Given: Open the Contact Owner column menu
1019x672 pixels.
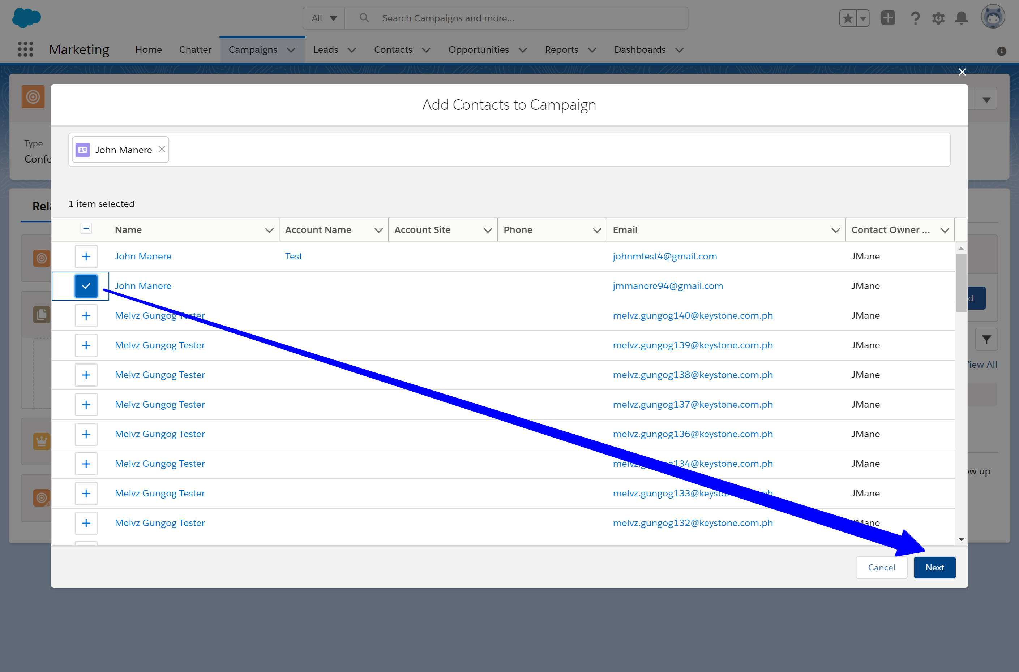Looking at the screenshot, I should tap(945, 230).
